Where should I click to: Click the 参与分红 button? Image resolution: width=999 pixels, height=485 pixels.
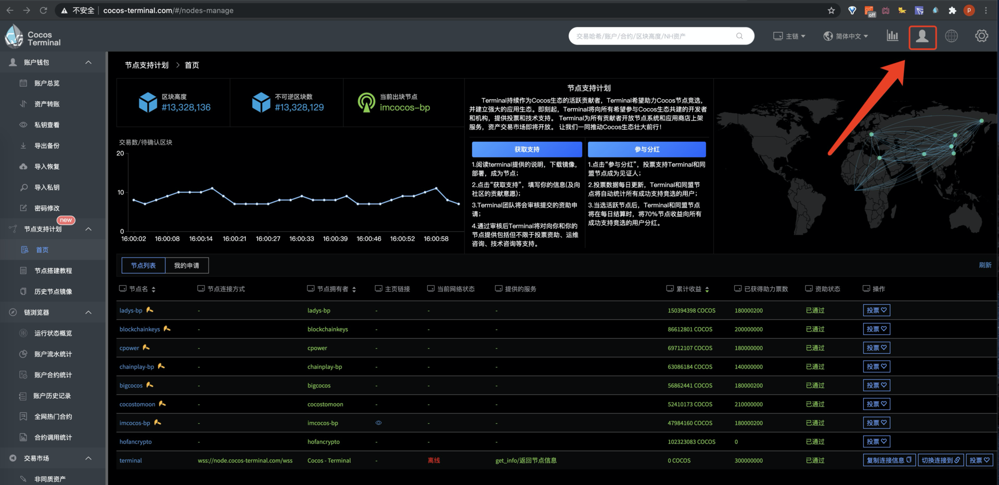click(x=647, y=149)
